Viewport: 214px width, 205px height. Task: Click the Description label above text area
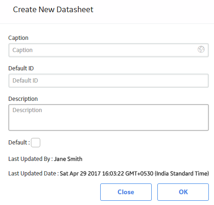pyautogui.click(x=23, y=99)
